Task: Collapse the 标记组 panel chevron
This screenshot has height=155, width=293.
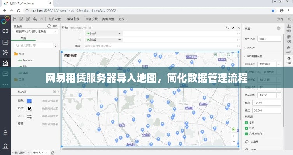Action: [x=58, y=91]
